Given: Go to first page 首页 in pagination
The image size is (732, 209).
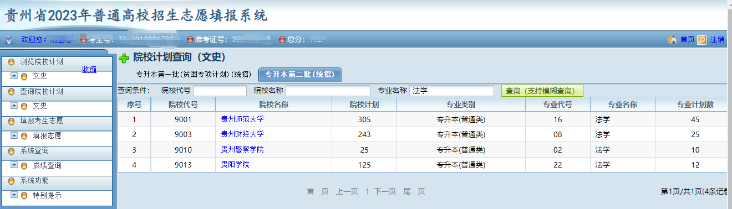Looking at the screenshot, I should tap(318, 191).
